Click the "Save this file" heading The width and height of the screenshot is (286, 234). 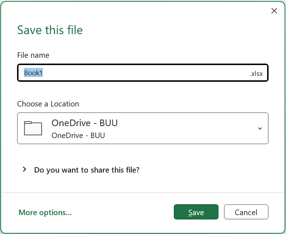pyautogui.click(x=50, y=30)
